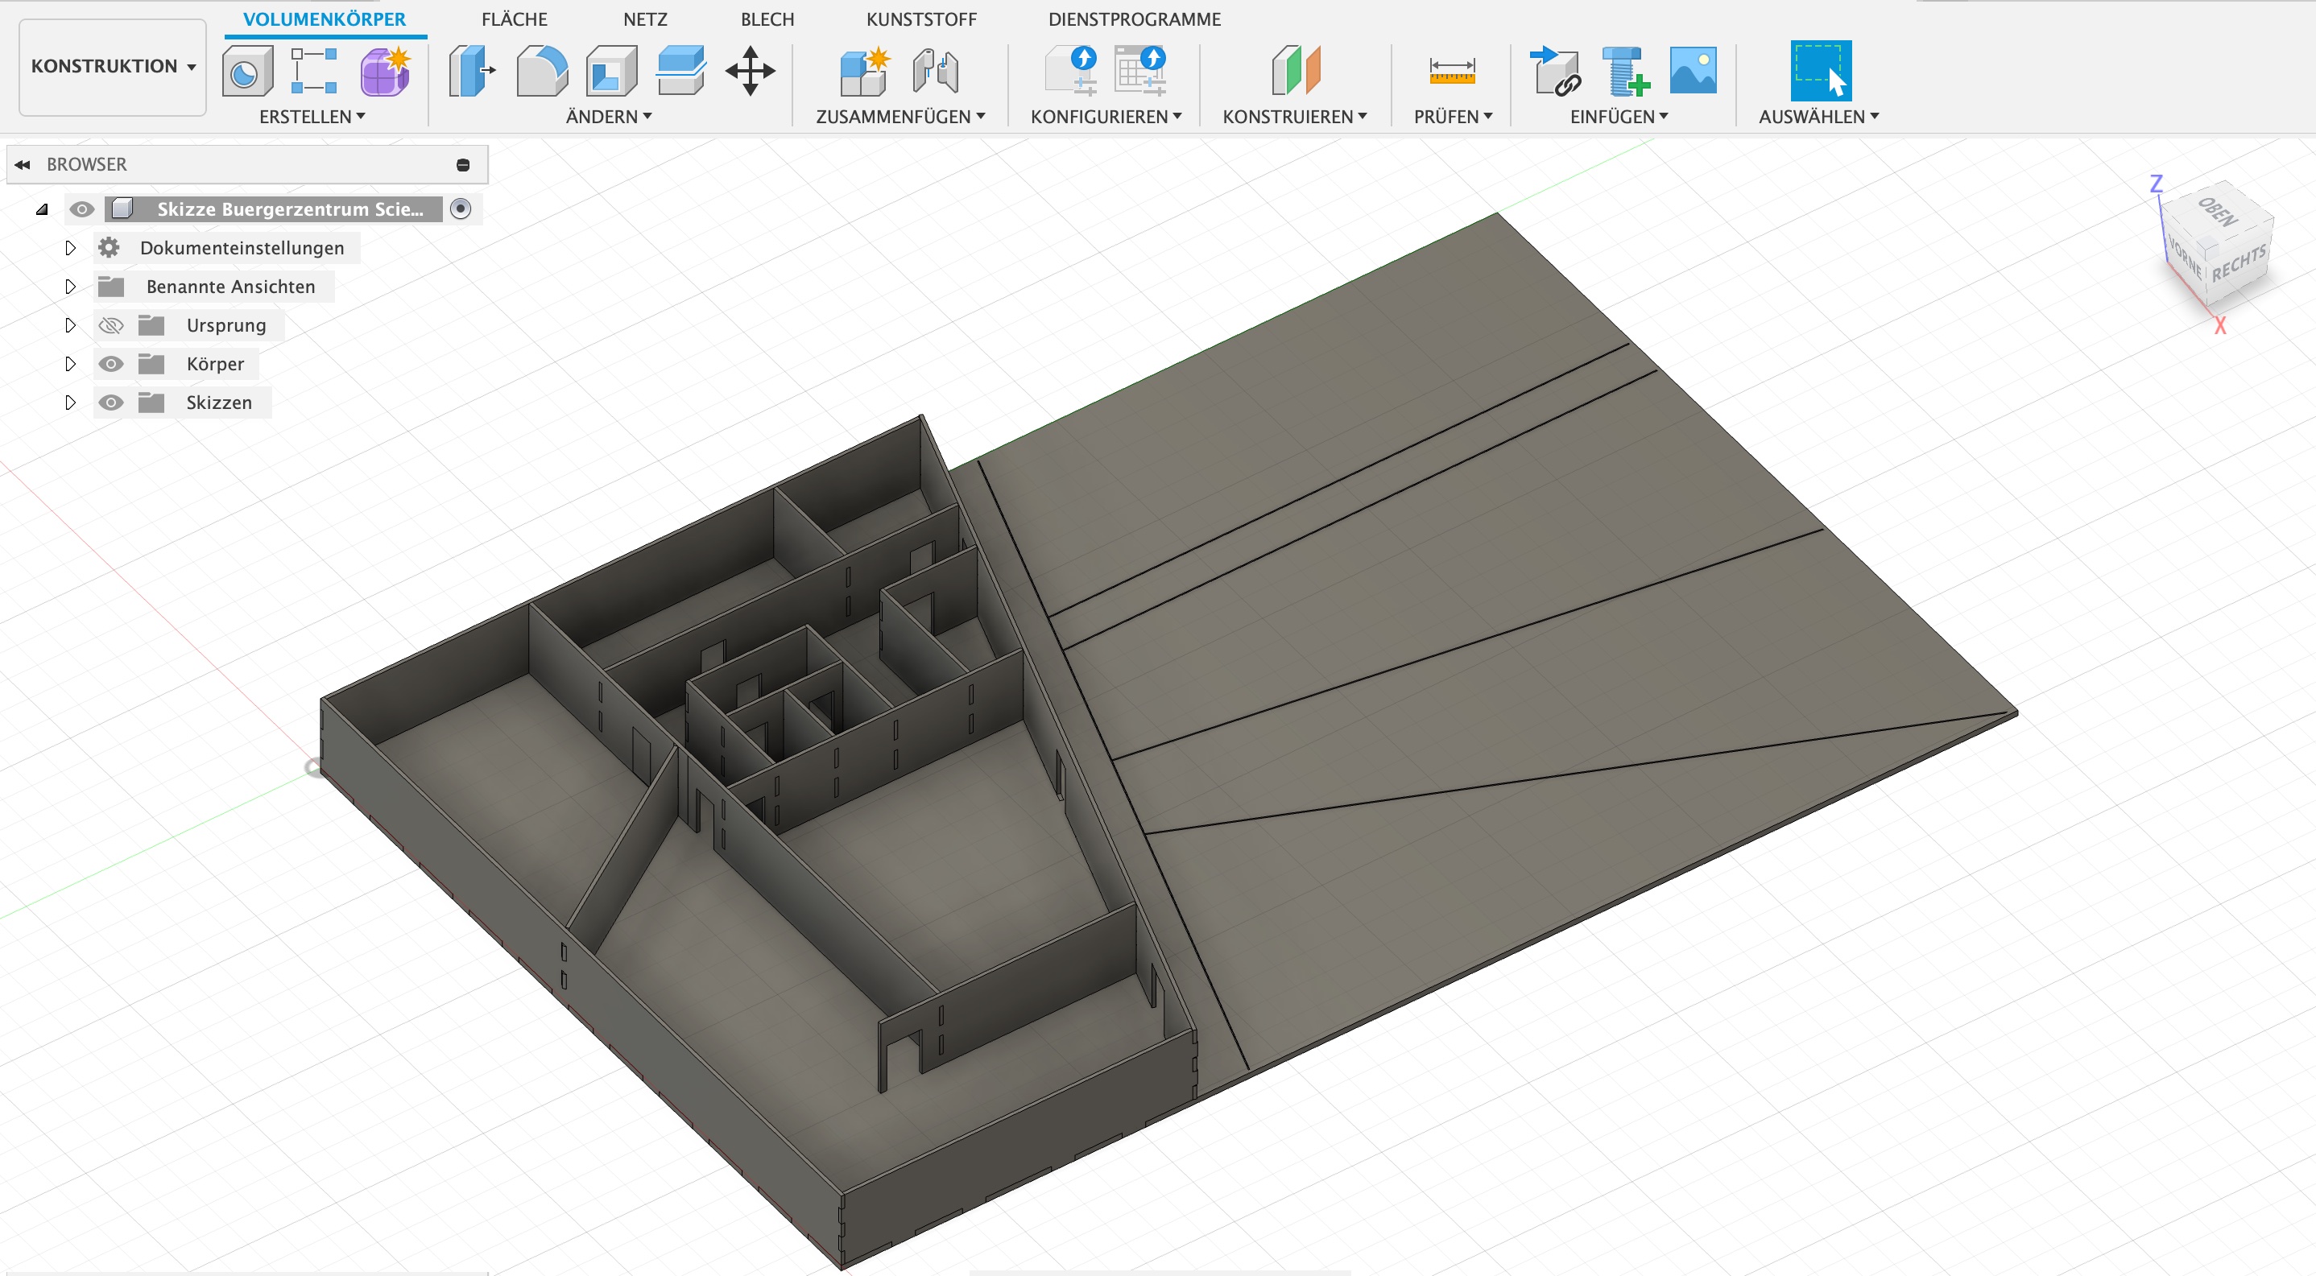
Task: Click the Create Form purple icon
Action: (x=386, y=72)
